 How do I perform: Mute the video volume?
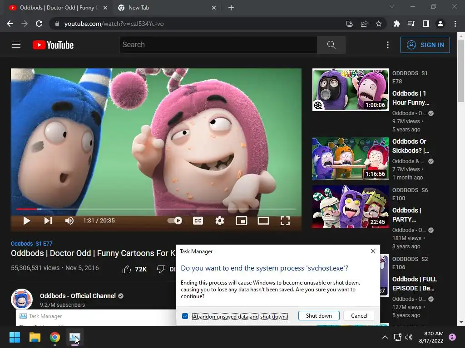(x=69, y=221)
